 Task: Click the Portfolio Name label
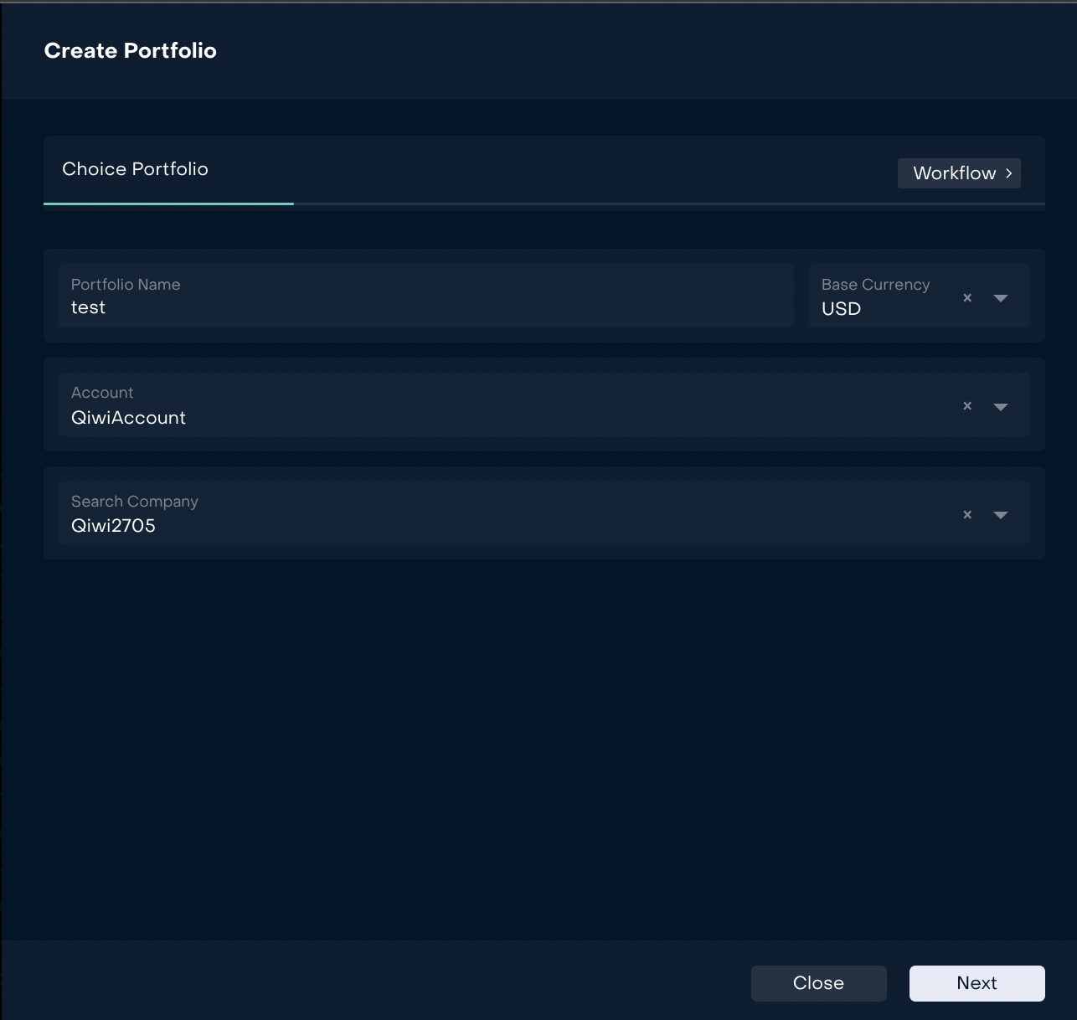pyautogui.click(x=126, y=285)
